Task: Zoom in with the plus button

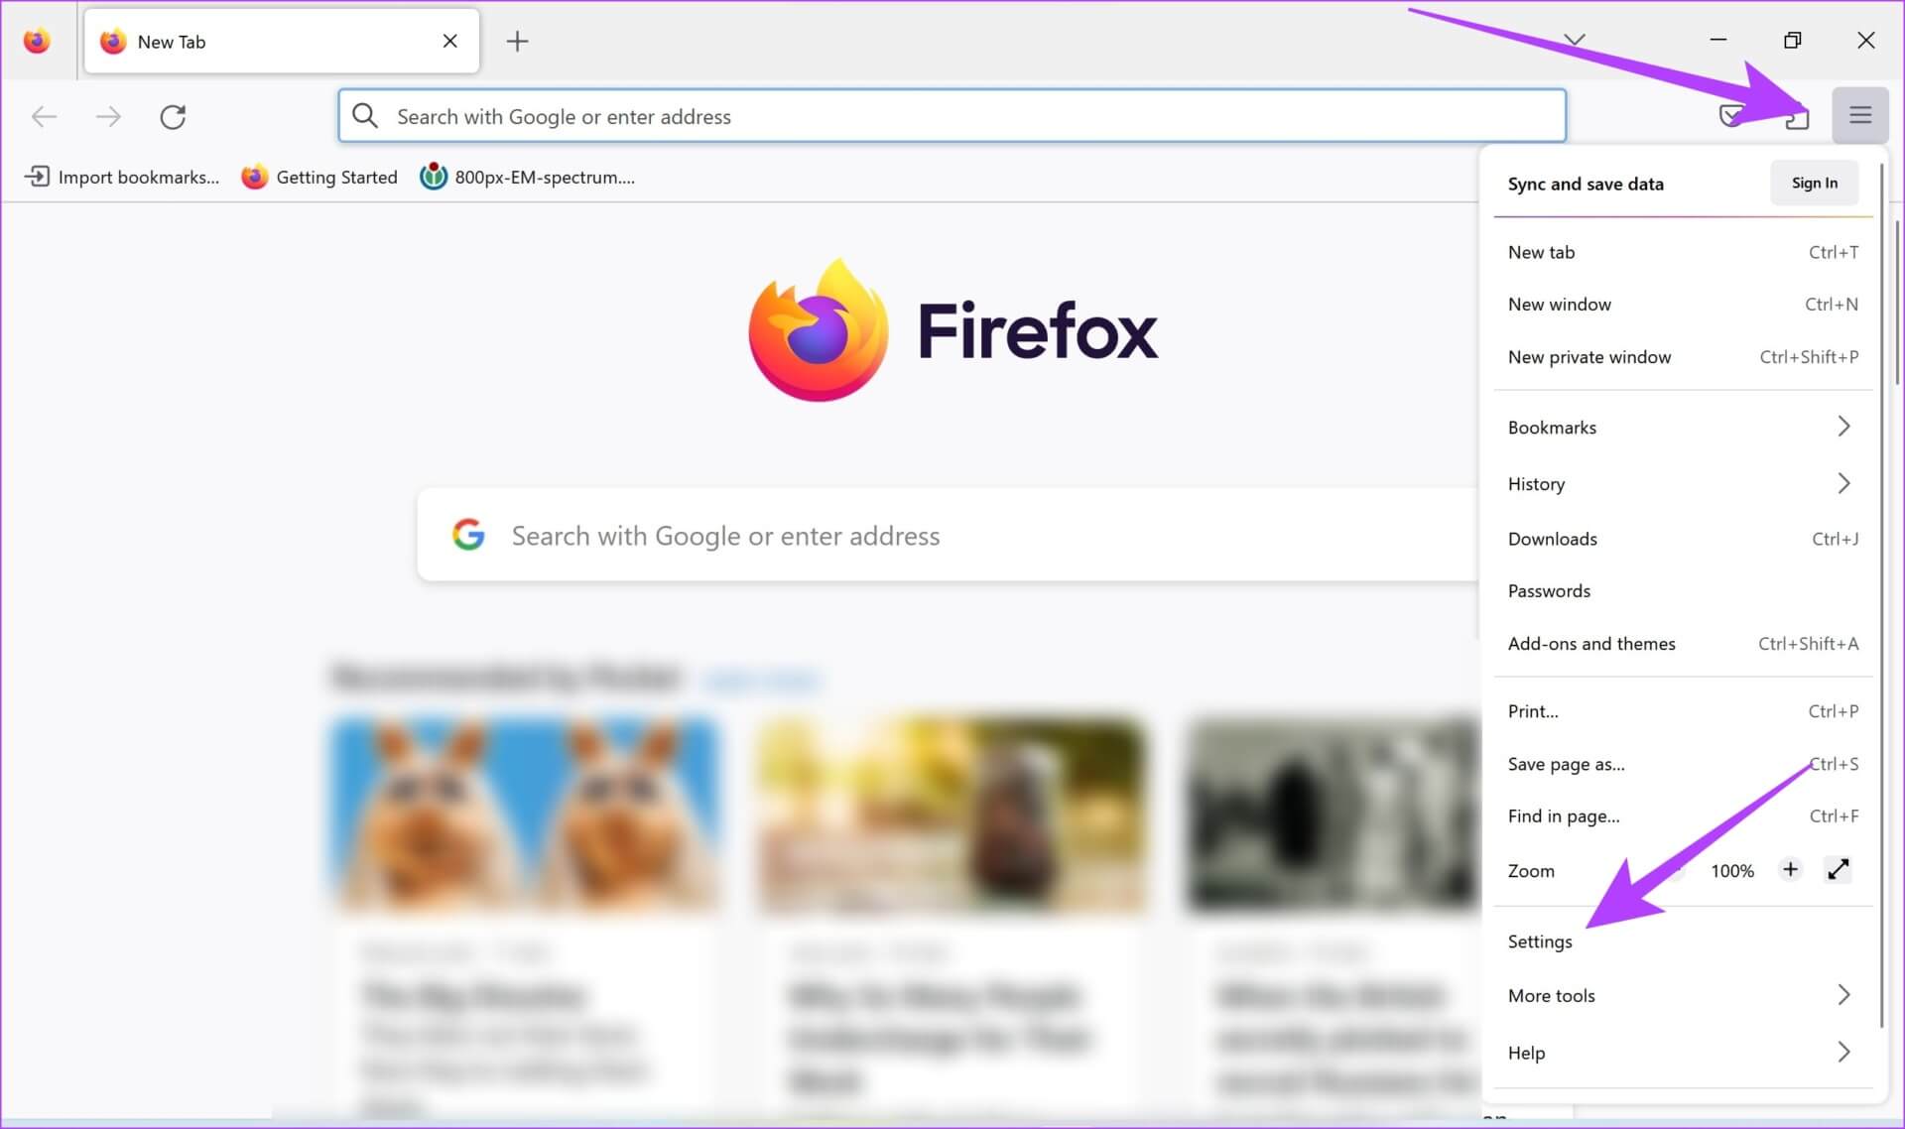Action: pyautogui.click(x=1790, y=870)
